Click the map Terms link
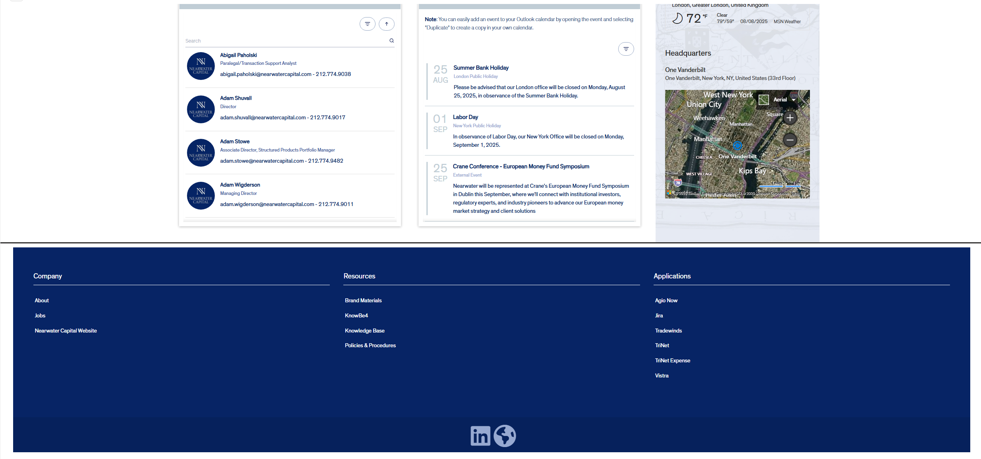 click(x=795, y=193)
